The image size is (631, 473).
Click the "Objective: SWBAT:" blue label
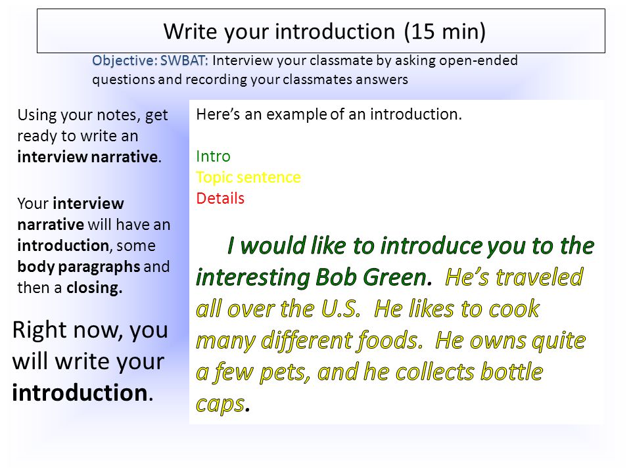tap(150, 60)
